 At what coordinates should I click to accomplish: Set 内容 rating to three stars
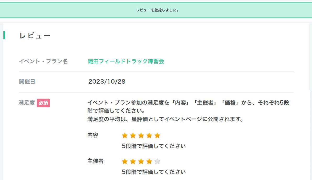[x=141, y=135]
